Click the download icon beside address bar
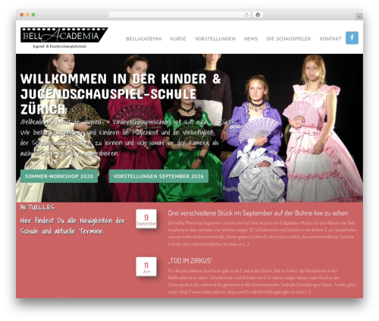 (258, 15)
